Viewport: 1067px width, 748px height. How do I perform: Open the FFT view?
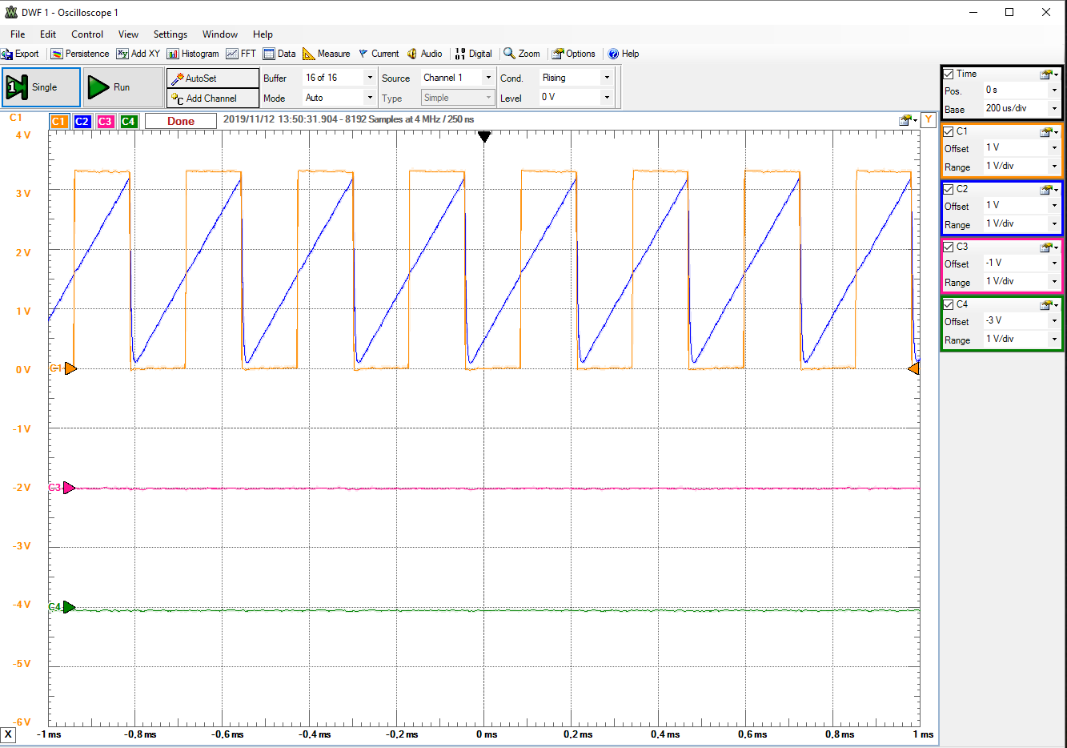241,54
